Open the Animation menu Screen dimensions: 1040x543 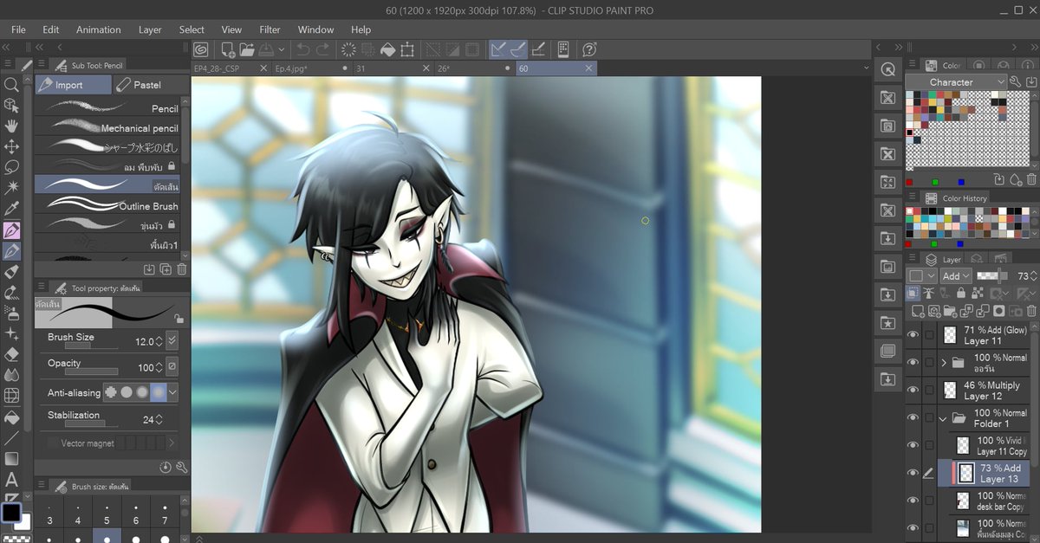coord(99,29)
